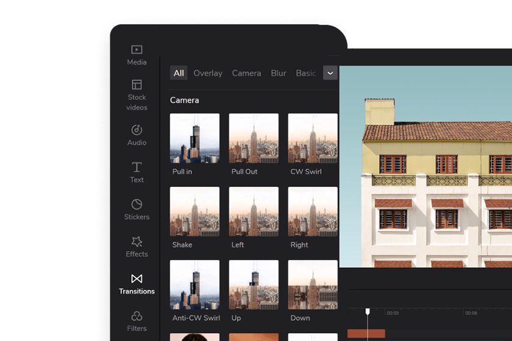This screenshot has height=341, width=512.
Task: Select the Shake transition thumbnail
Action: pyautogui.click(x=194, y=211)
